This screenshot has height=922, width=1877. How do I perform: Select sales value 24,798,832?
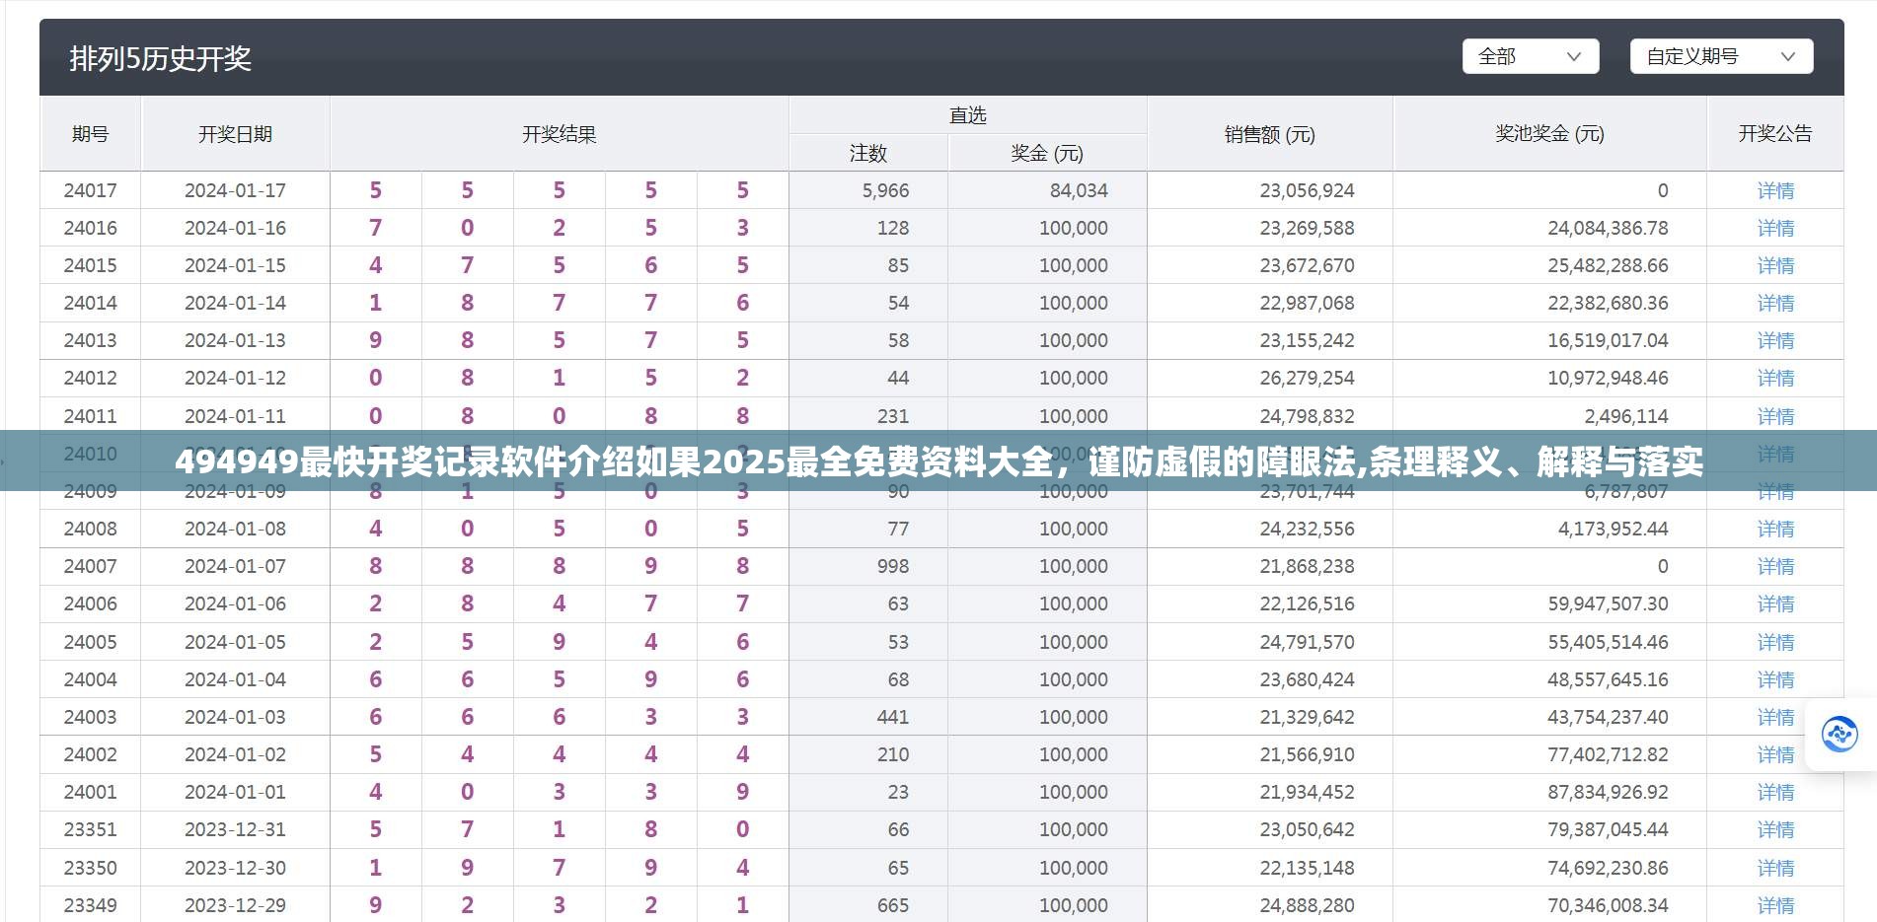1307,416
